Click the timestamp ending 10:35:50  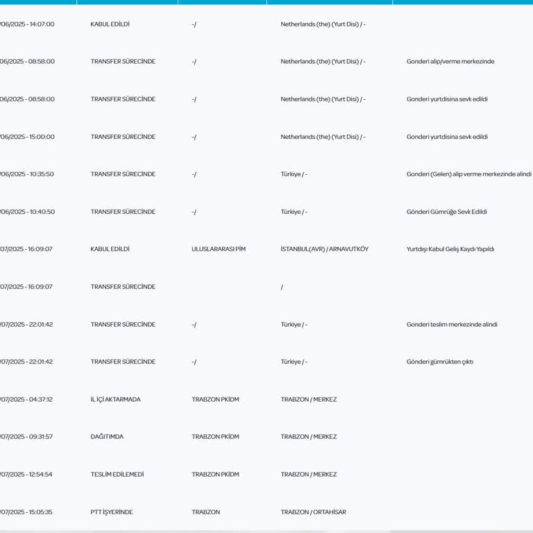click(27, 174)
